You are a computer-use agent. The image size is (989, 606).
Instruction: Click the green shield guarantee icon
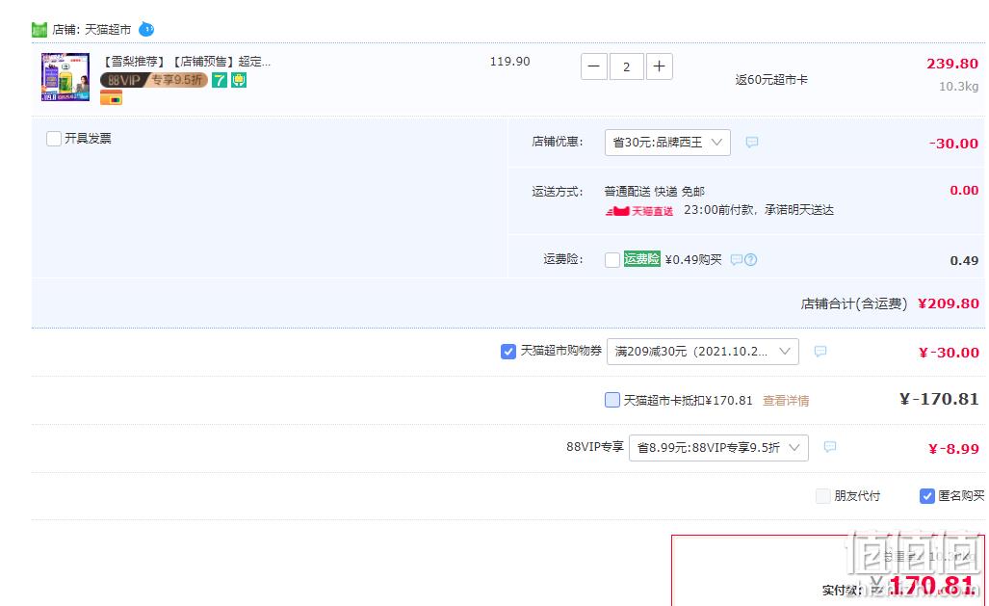(239, 80)
